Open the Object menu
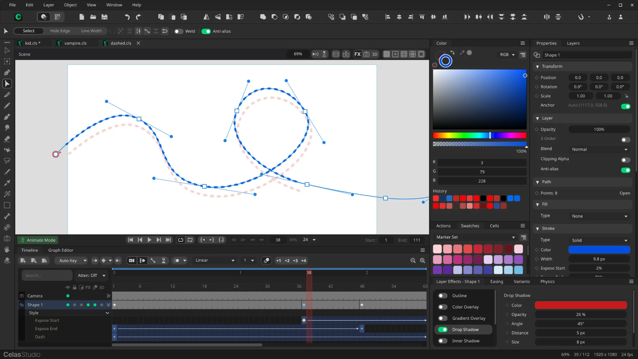The height and width of the screenshot is (359, 638). 70,5
